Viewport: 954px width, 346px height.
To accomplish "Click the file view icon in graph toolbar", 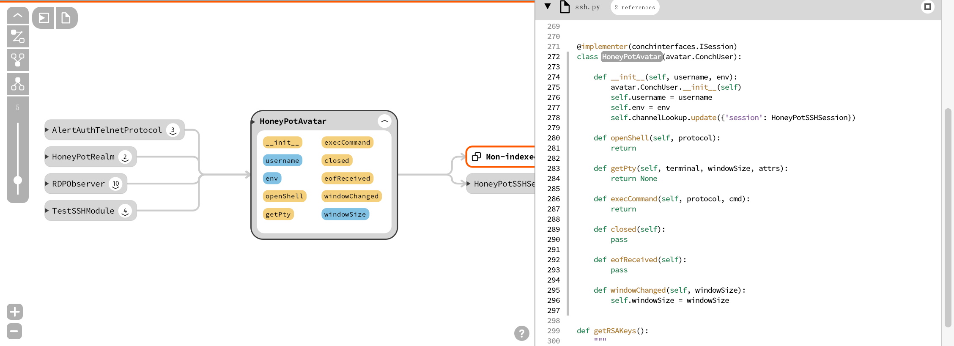I will [x=66, y=18].
